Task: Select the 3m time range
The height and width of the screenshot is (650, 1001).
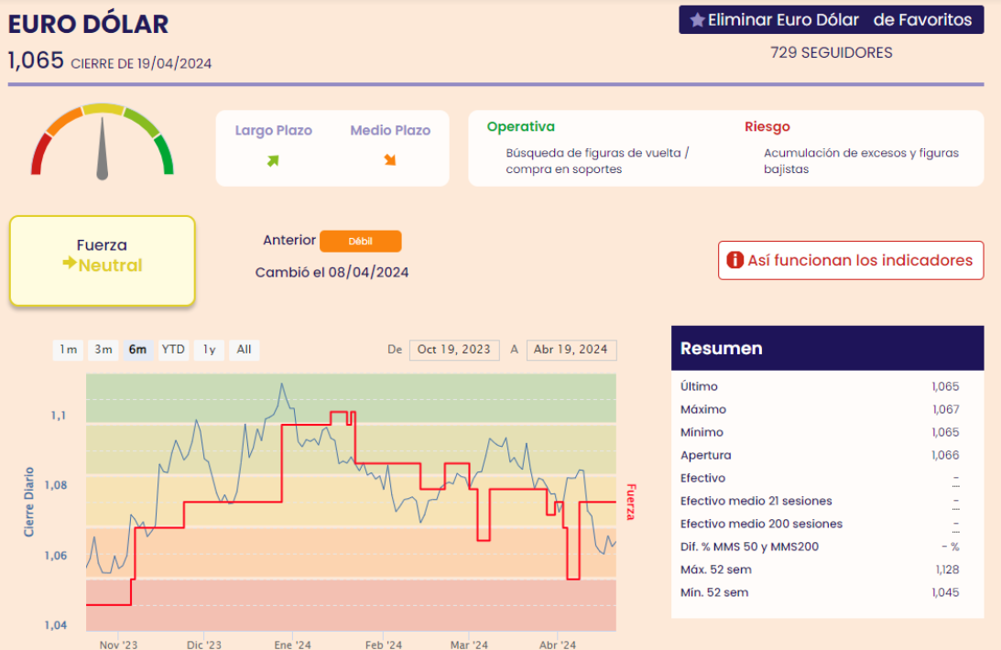Action: pos(103,350)
